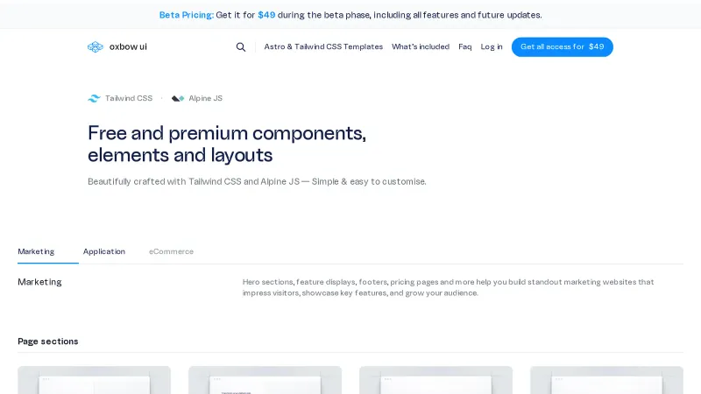Open the first page section thumbnail
Viewport: 701px width, 394px height.
[x=94, y=381]
